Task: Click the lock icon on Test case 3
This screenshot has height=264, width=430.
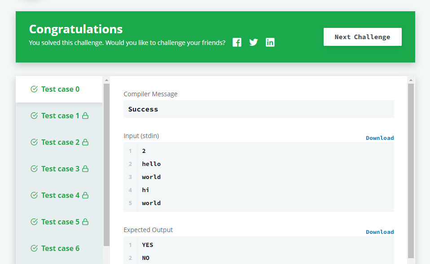Action: coord(85,169)
